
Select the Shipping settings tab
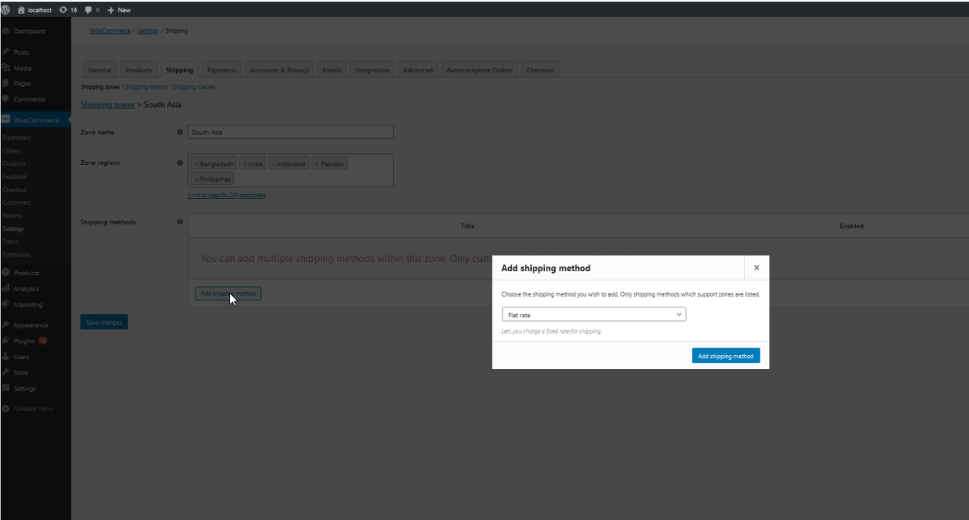point(179,70)
